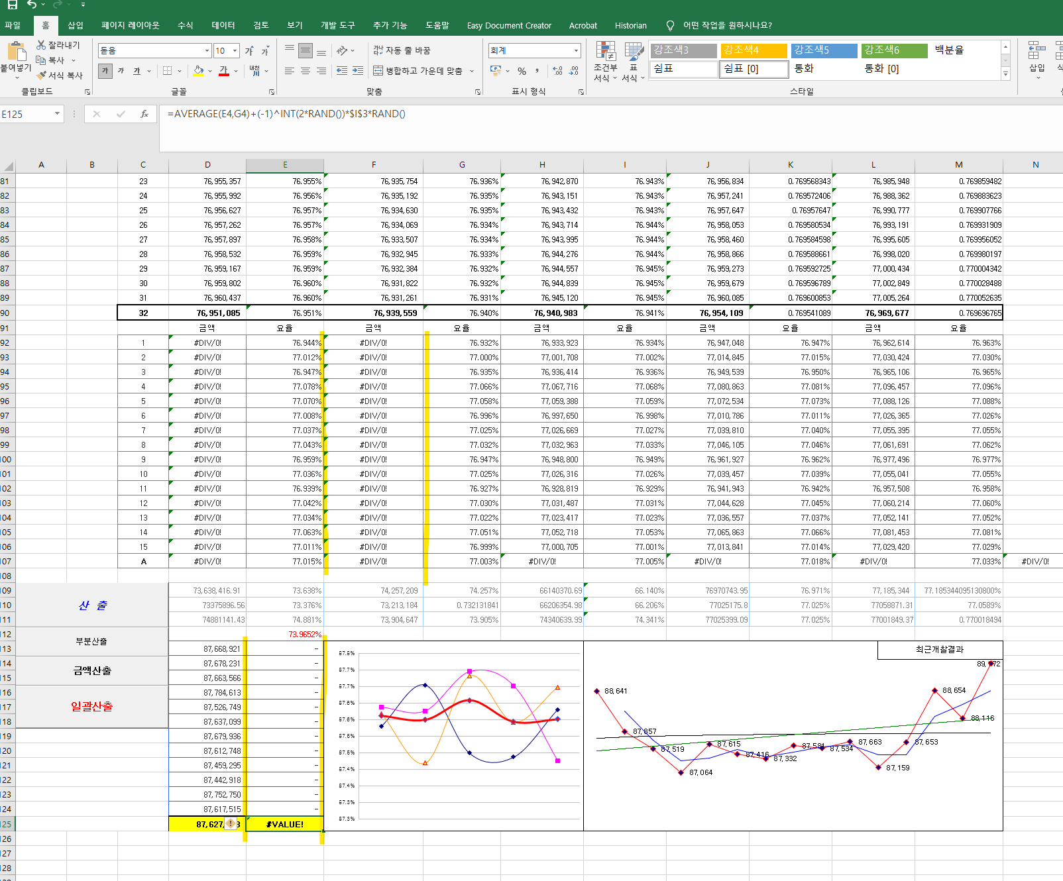The height and width of the screenshot is (881, 1063).
Task: Apply percent style (%) icon
Action: 522,71
